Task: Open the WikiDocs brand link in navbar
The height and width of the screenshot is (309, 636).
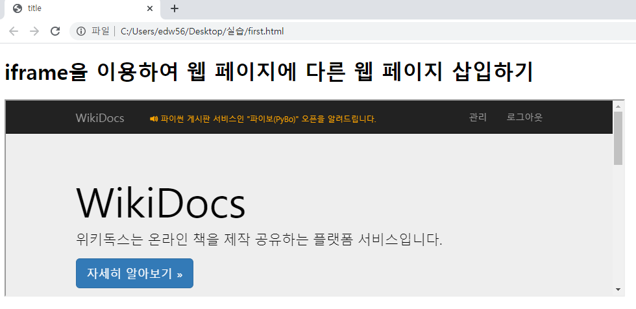Action: [100, 118]
